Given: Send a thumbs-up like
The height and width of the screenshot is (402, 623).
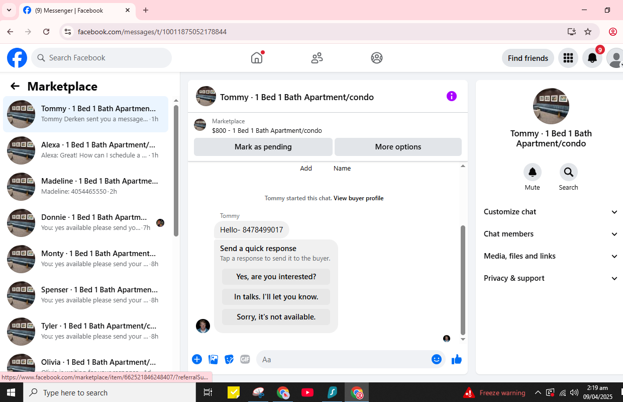Looking at the screenshot, I should pyautogui.click(x=457, y=359).
